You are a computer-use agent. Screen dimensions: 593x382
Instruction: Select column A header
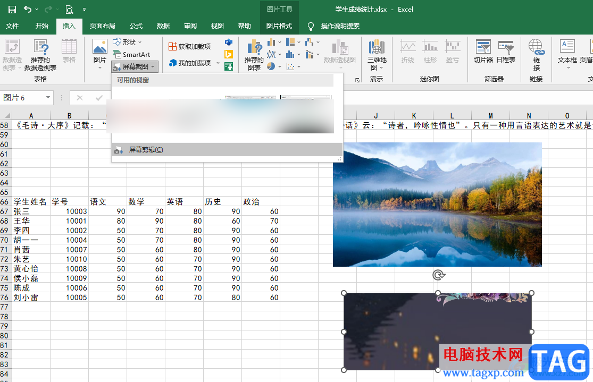31,115
